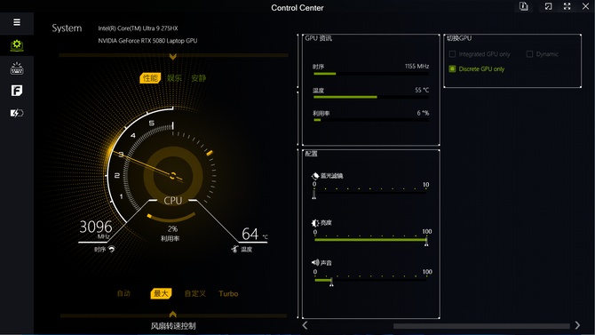Select the 娱乐 power mode tab

174,78
